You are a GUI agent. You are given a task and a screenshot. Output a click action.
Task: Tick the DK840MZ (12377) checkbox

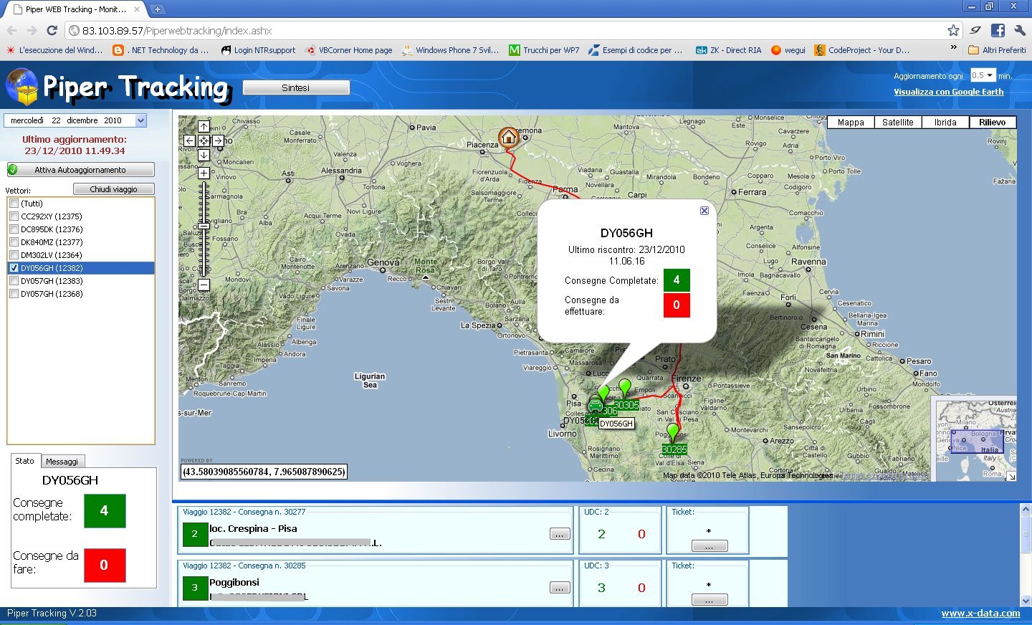point(14,242)
